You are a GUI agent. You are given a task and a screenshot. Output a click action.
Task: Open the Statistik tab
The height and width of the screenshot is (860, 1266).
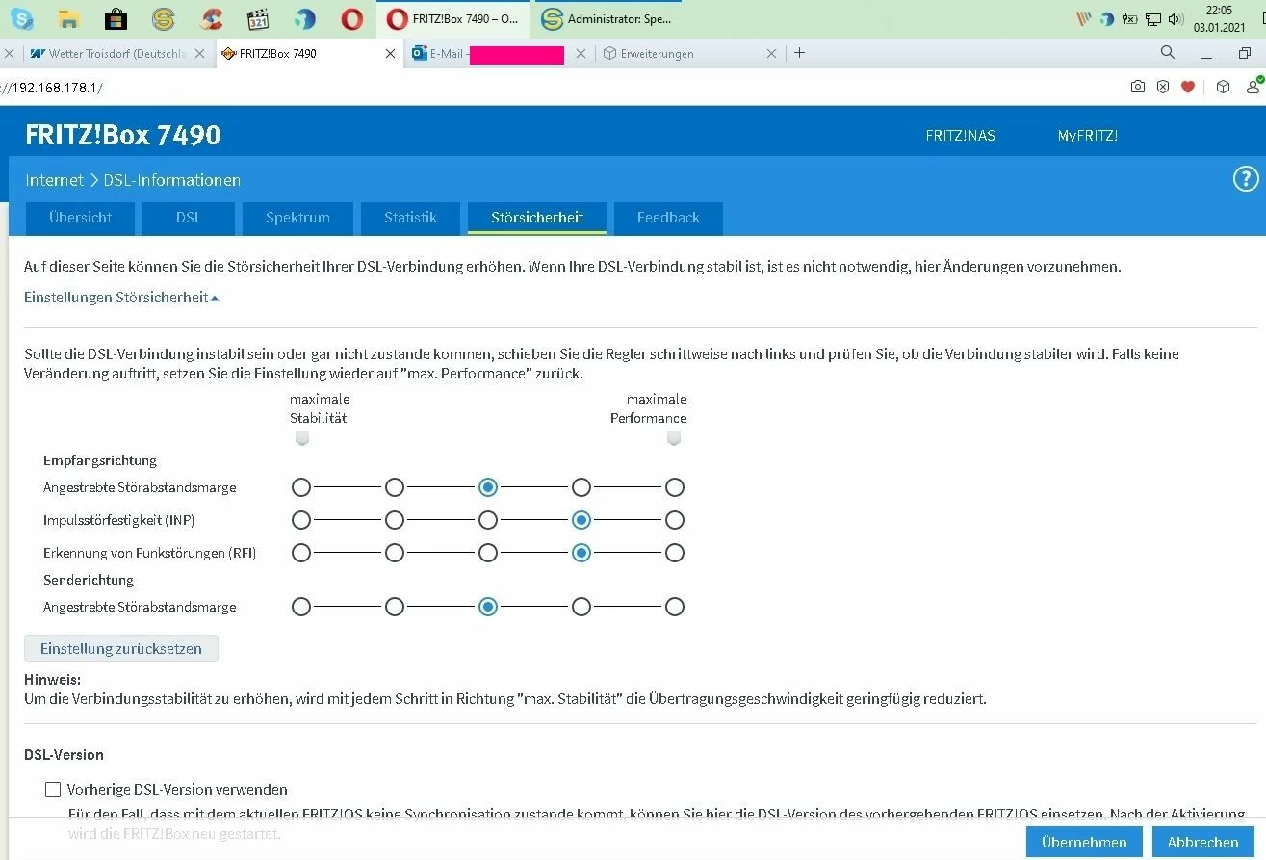click(x=411, y=218)
